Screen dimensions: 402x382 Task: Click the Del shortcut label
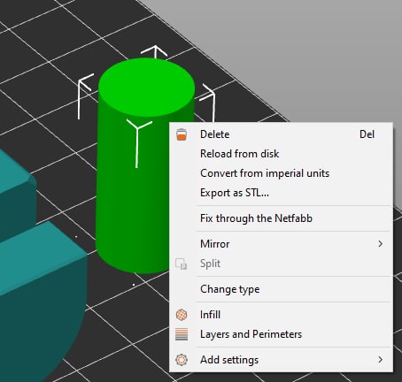367,134
